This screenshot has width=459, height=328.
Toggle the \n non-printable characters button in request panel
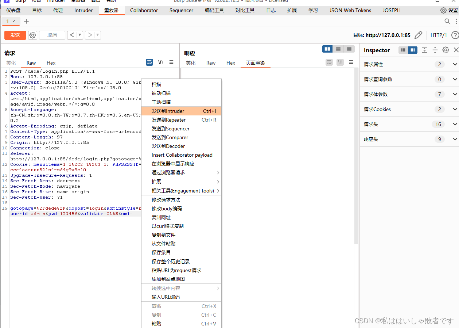click(160, 62)
